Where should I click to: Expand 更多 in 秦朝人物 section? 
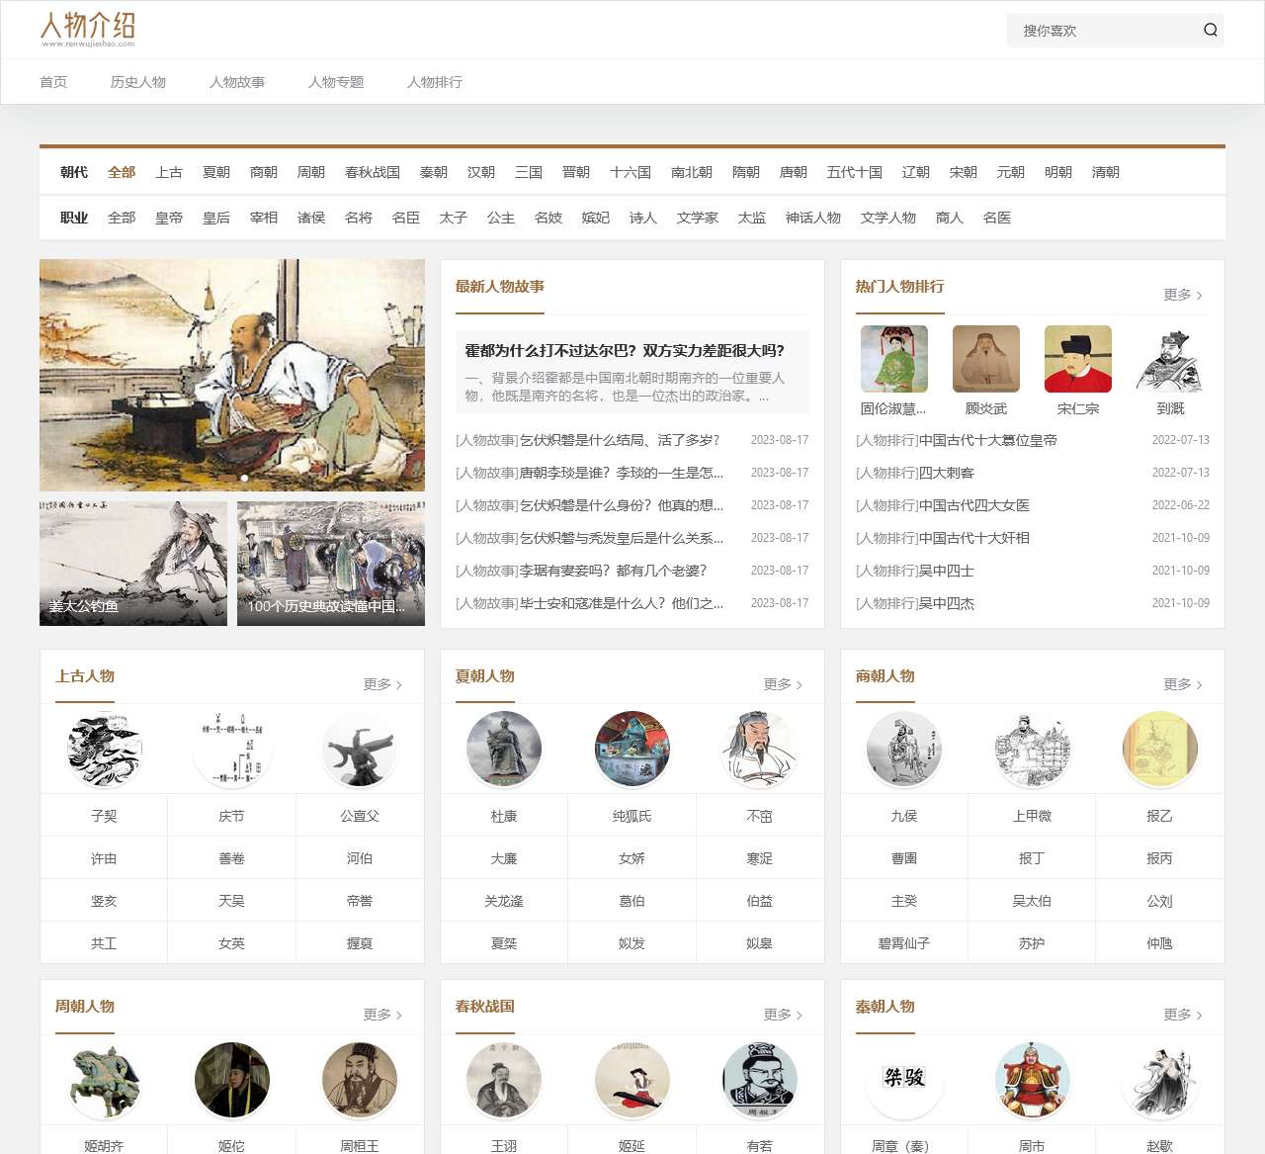(x=1183, y=1015)
